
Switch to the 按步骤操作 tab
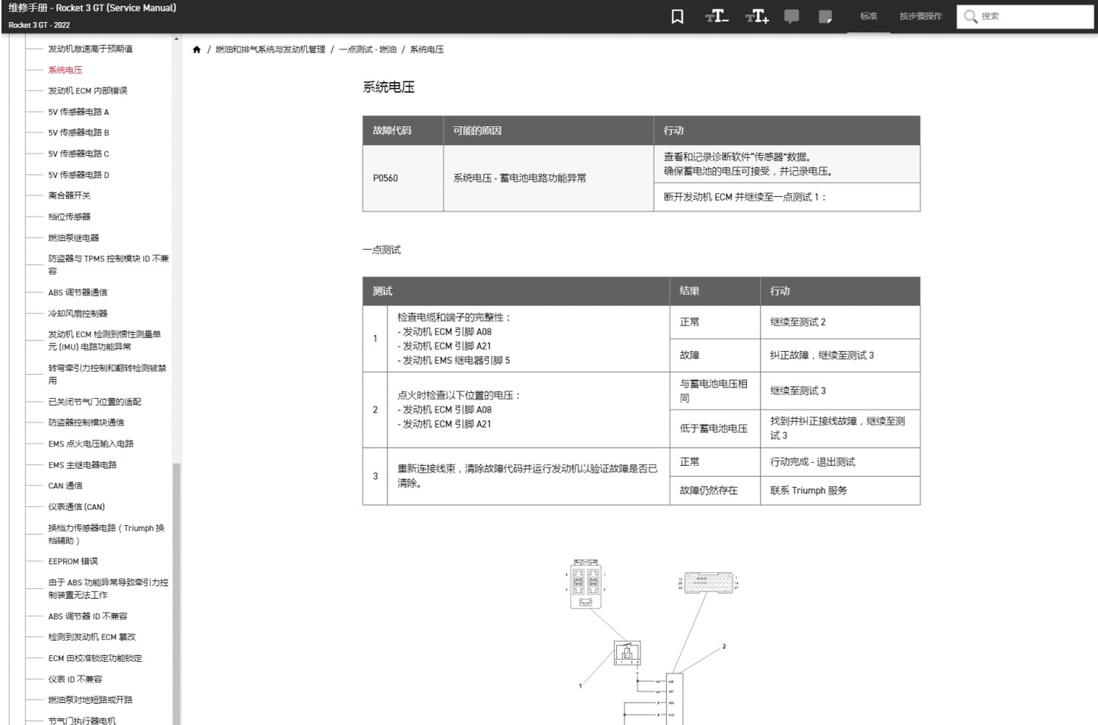pyautogui.click(x=919, y=16)
